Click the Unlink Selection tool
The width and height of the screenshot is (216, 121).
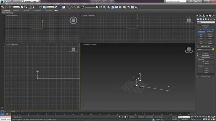6,7
